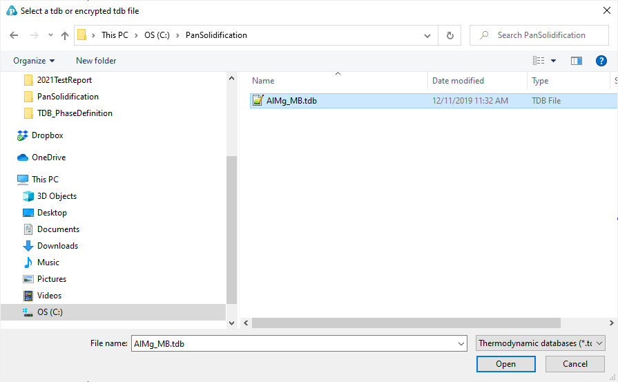This screenshot has width=618, height=382.
Task: Click the Open button
Action: pos(505,364)
